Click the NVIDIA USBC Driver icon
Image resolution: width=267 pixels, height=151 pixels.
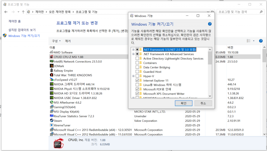pos(52,98)
